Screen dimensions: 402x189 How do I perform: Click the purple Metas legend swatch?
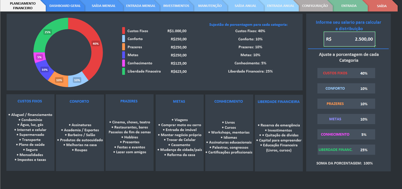point(123,55)
